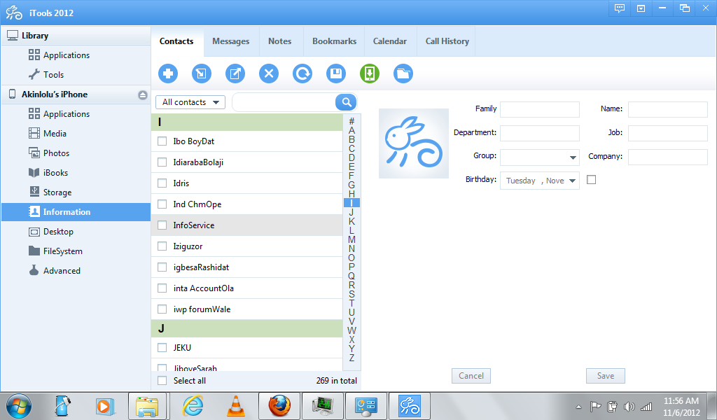Click the Cancel button
Screen dimensions: 717x420
[471, 376]
